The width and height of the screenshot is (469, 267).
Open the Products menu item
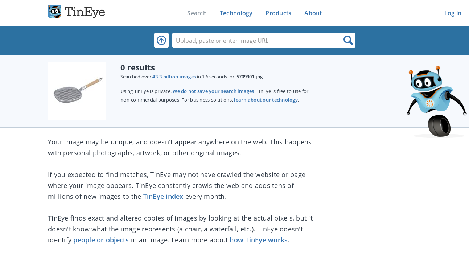tap(278, 13)
